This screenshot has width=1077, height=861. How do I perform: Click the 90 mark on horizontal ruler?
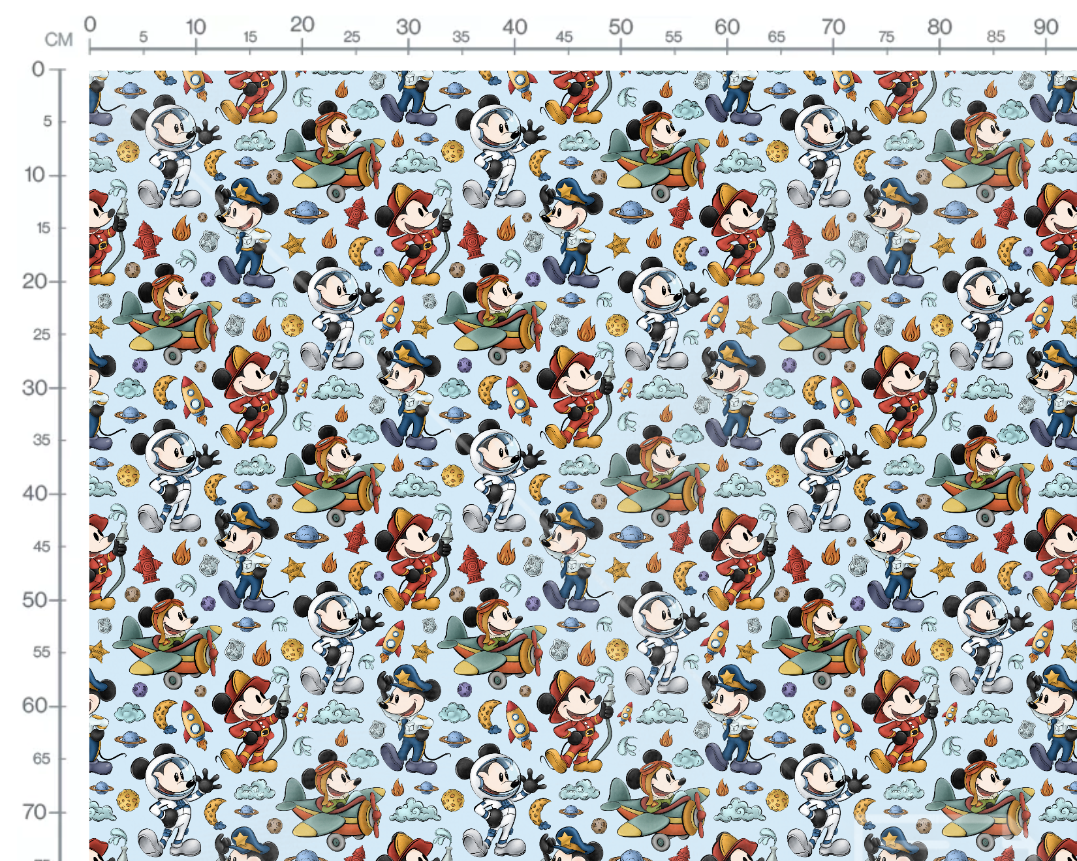(1046, 27)
